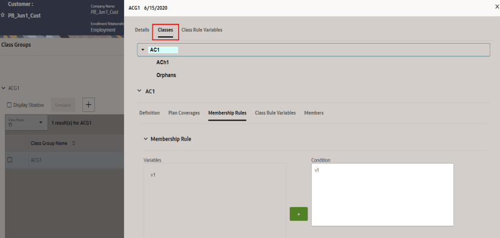Image resolution: width=500 pixels, height=238 pixels.
Task: Click the Compare button
Action: pos(63,105)
